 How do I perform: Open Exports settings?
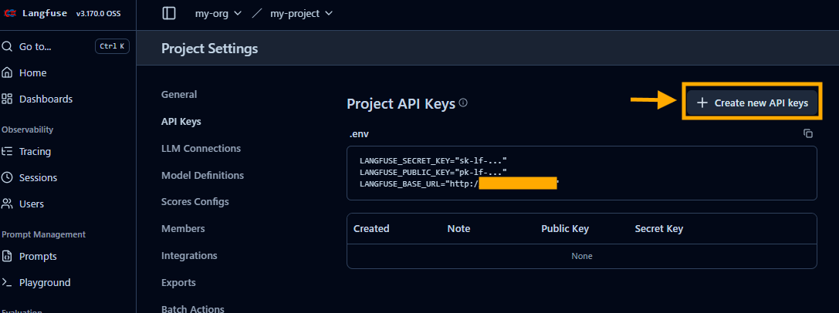179,283
